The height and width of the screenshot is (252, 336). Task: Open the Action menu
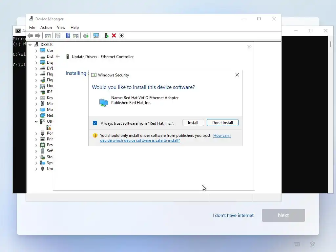click(46, 28)
